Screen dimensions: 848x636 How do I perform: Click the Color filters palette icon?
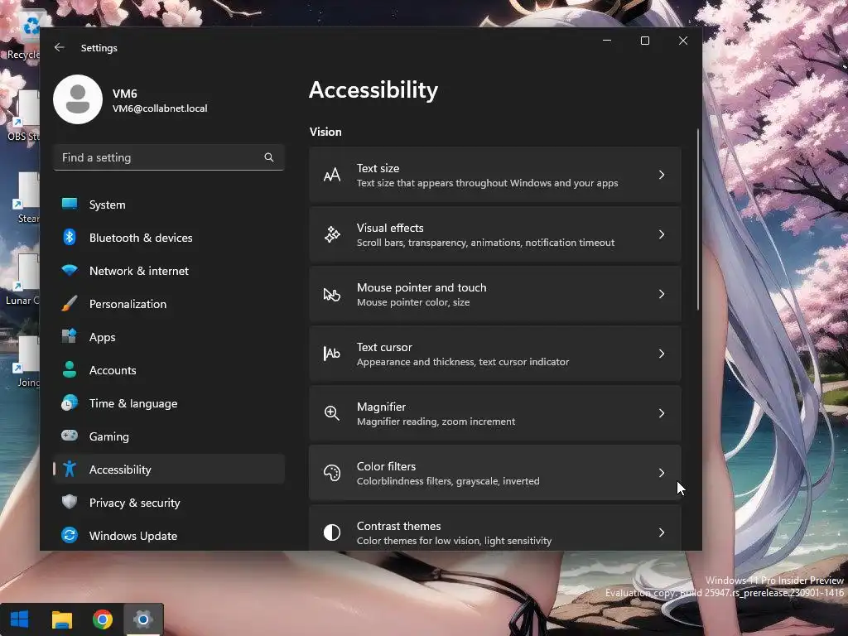tap(332, 473)
